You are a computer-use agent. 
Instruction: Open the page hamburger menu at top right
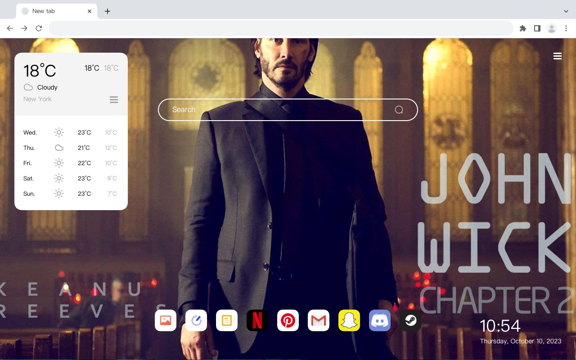tap(558, 56)
